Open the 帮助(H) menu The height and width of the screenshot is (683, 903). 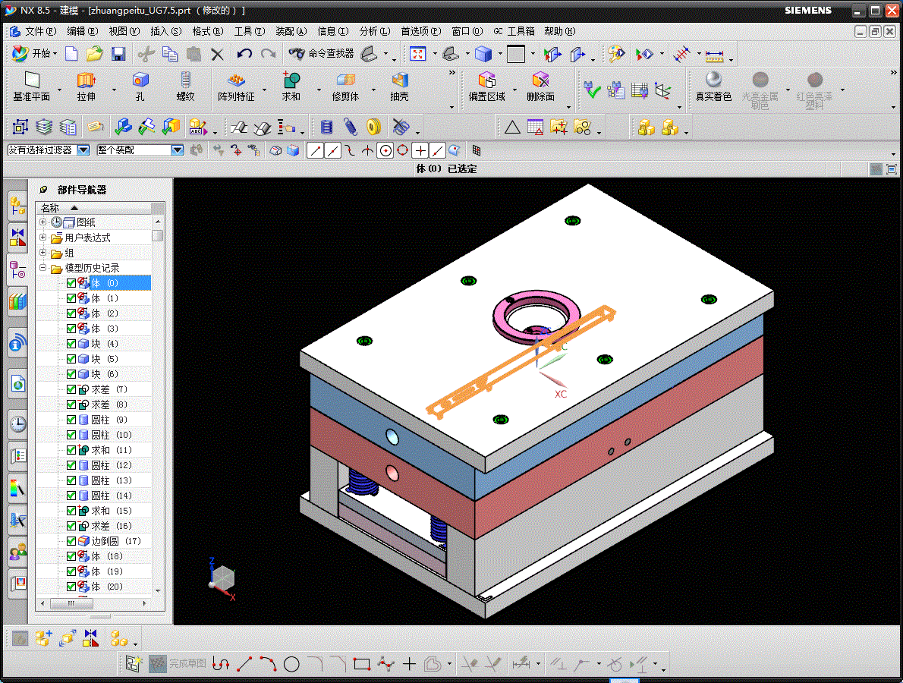[560, 31]
